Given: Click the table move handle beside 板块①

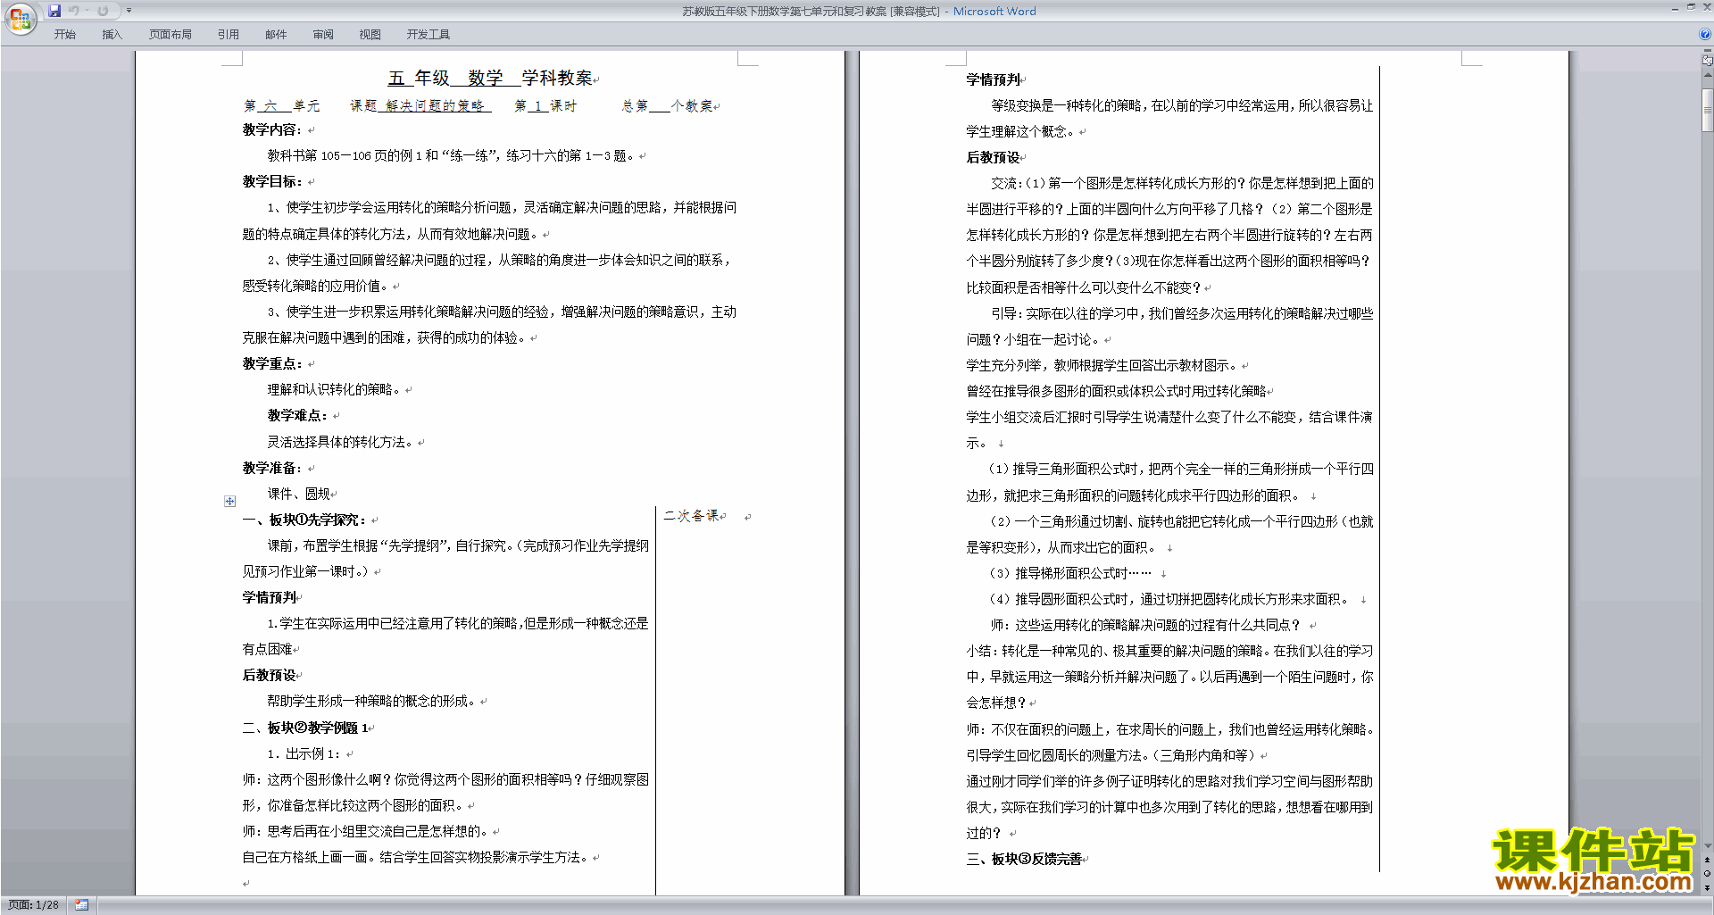Looking at the screenshot, I should coord(229,502).
